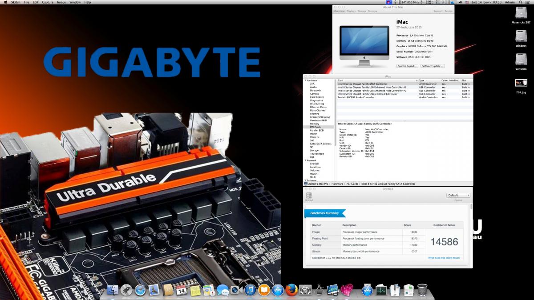
Task: Select USB Enhanced Host Controller #2 row
Action: click(405, 91)
